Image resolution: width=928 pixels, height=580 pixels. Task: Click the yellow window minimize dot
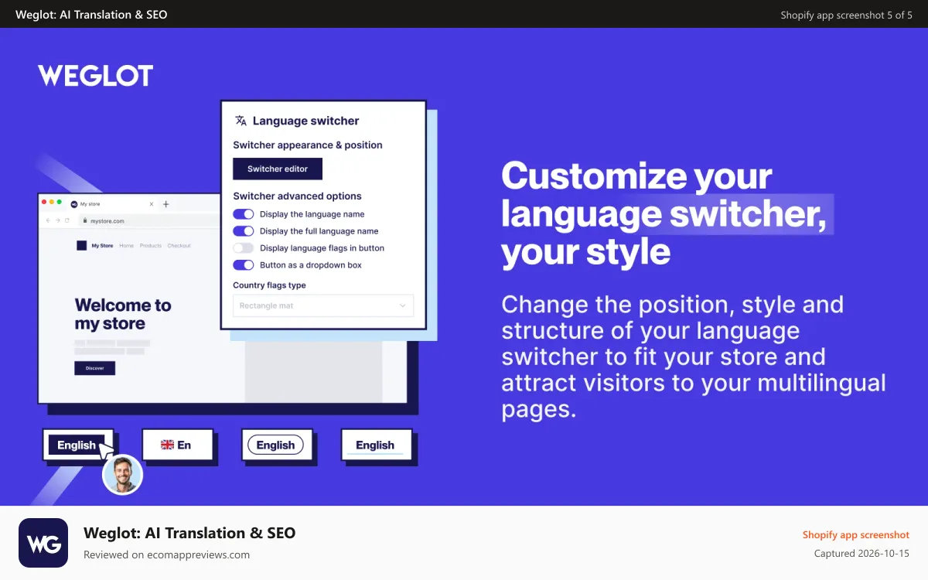coord(52,202)
